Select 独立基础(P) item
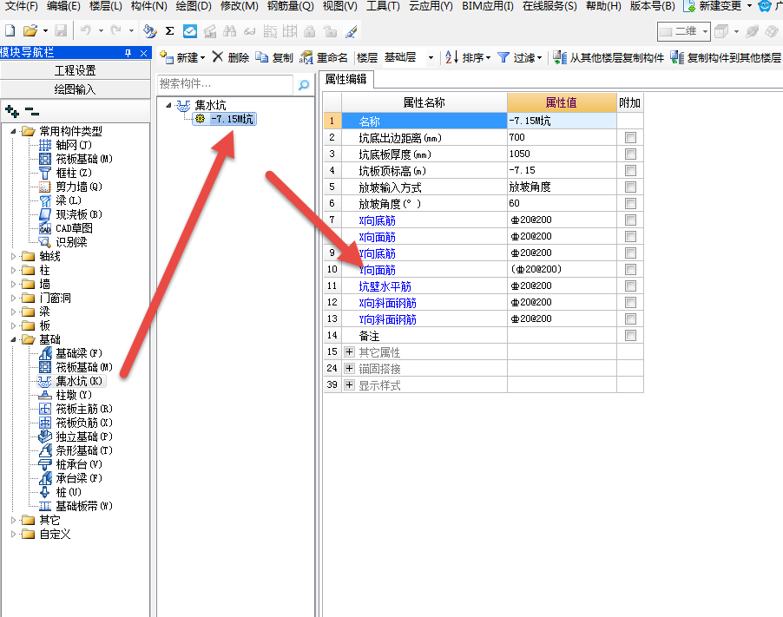This screenshot has height=617, width=783. [x=84, y=436]
